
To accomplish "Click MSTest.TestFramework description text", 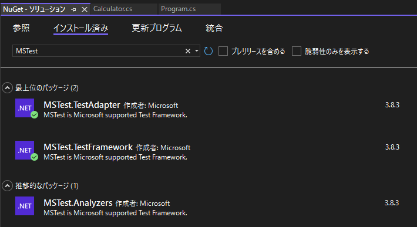I will (116, 157).
